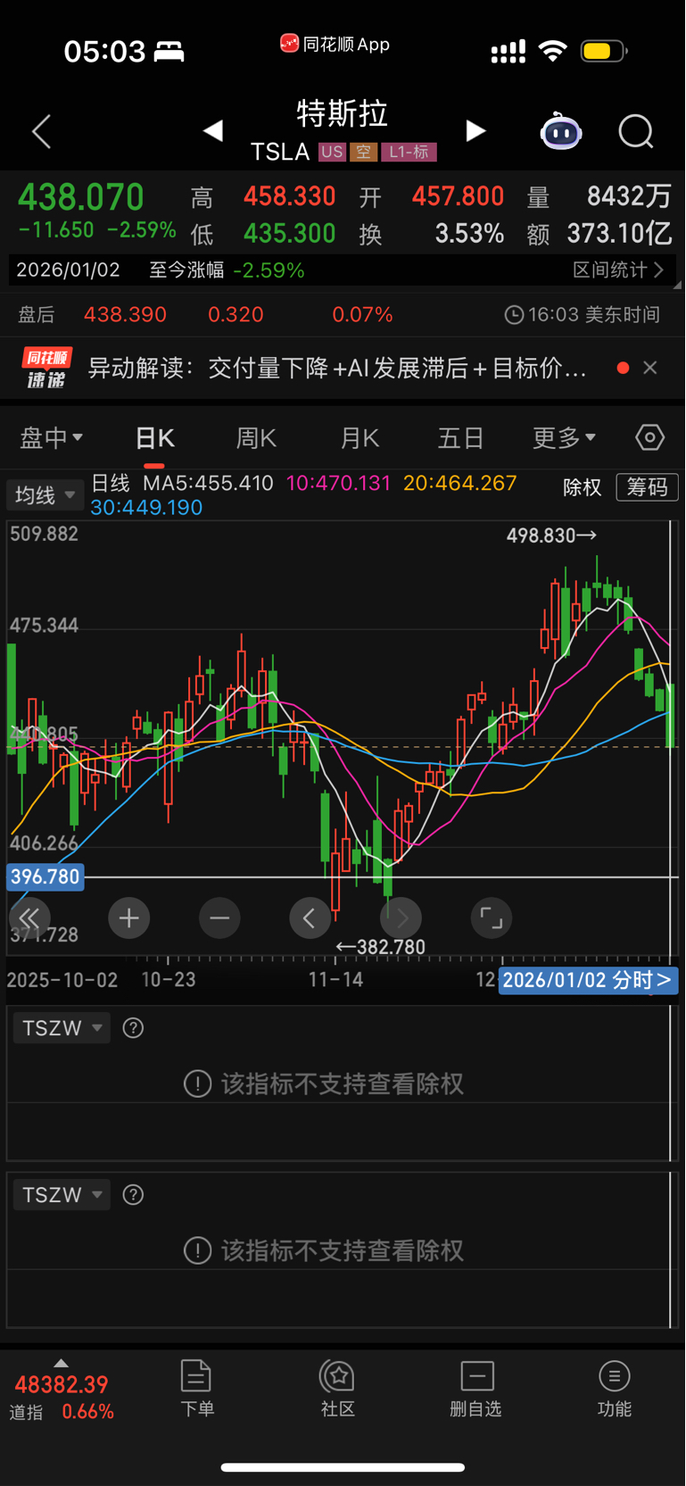Switch to the 五日 tab

(461, 438)
